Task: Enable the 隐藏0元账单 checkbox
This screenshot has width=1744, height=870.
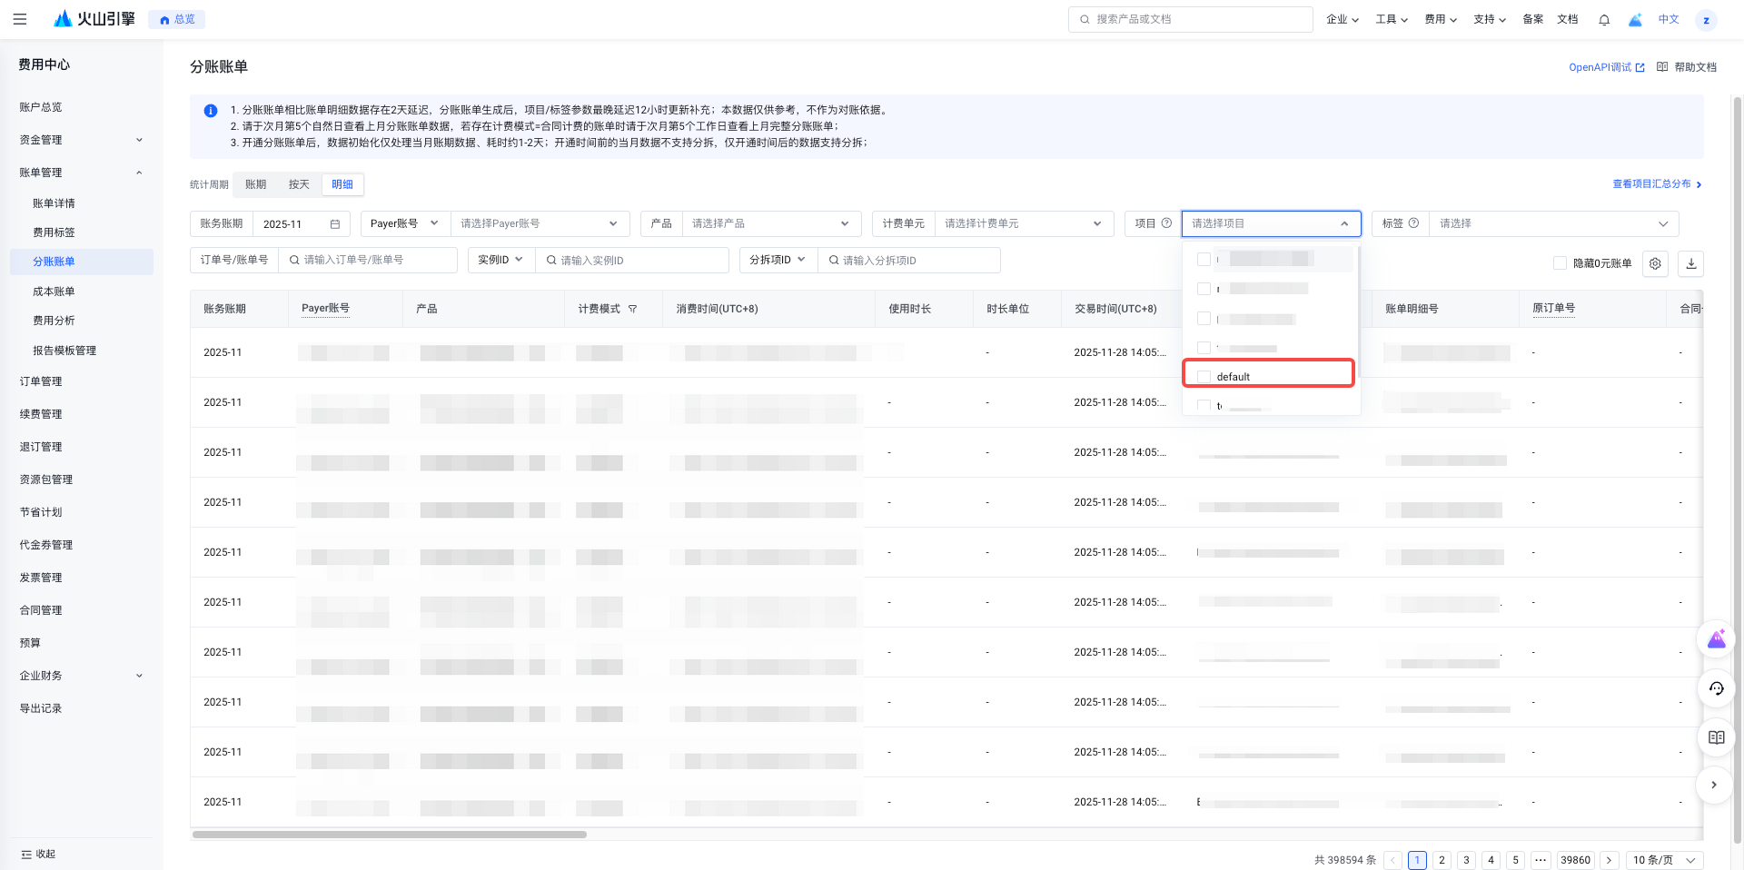Action: pos(1560,263)
